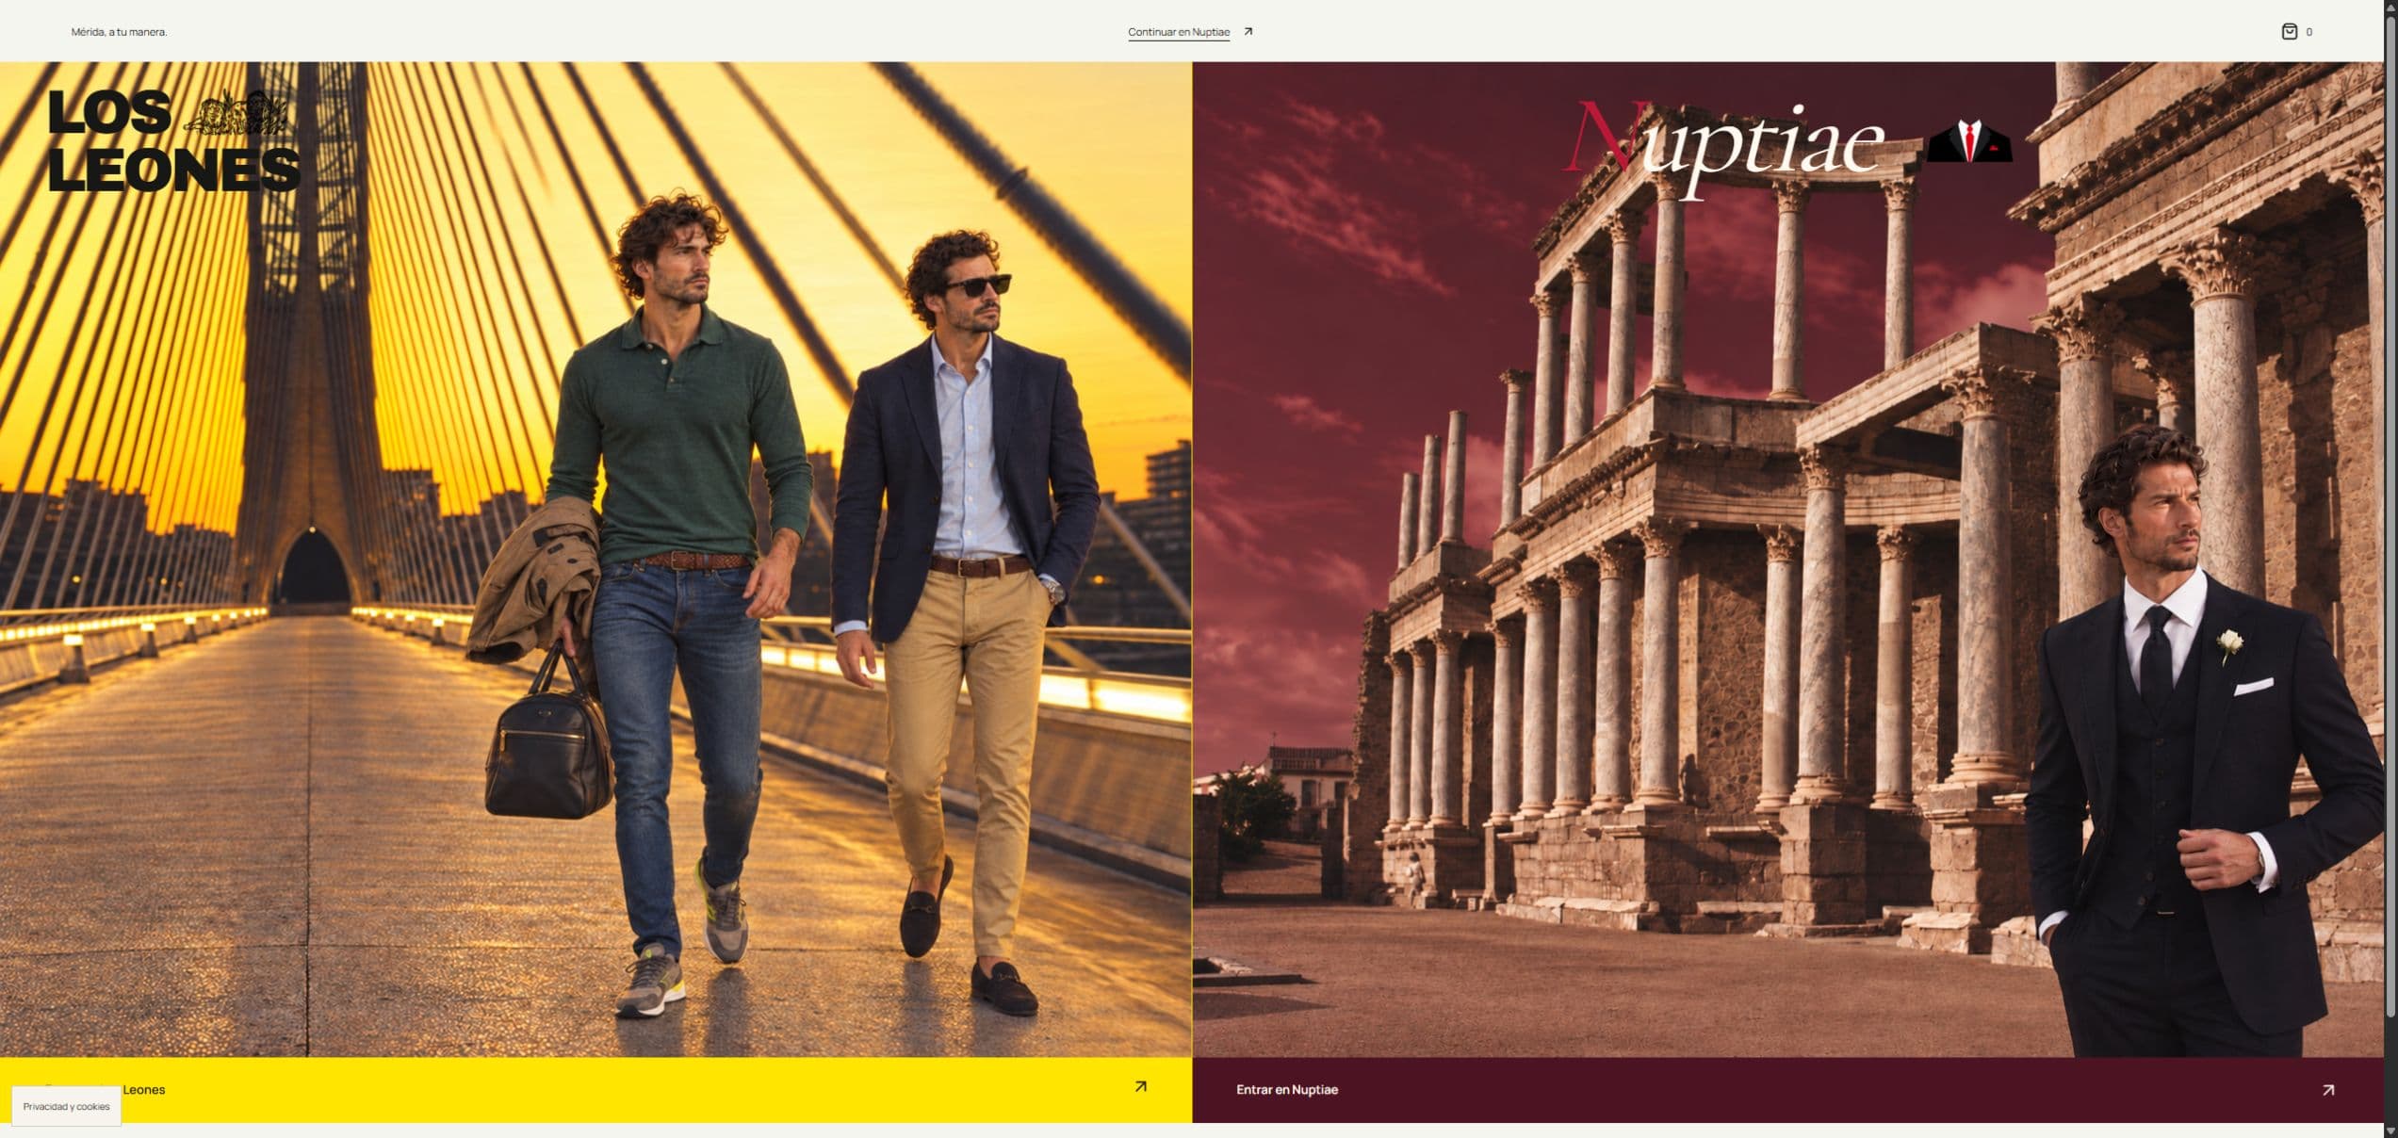Open the Privacidad y cookies button
The image size is (2398, 1138).
point(67,1106)
